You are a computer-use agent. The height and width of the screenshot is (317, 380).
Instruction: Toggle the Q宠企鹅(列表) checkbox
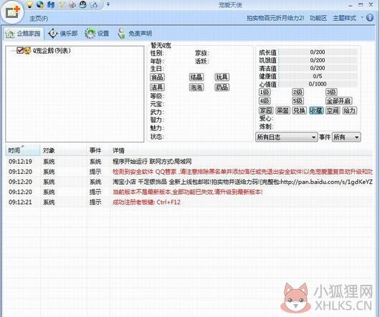click(20, 50)
